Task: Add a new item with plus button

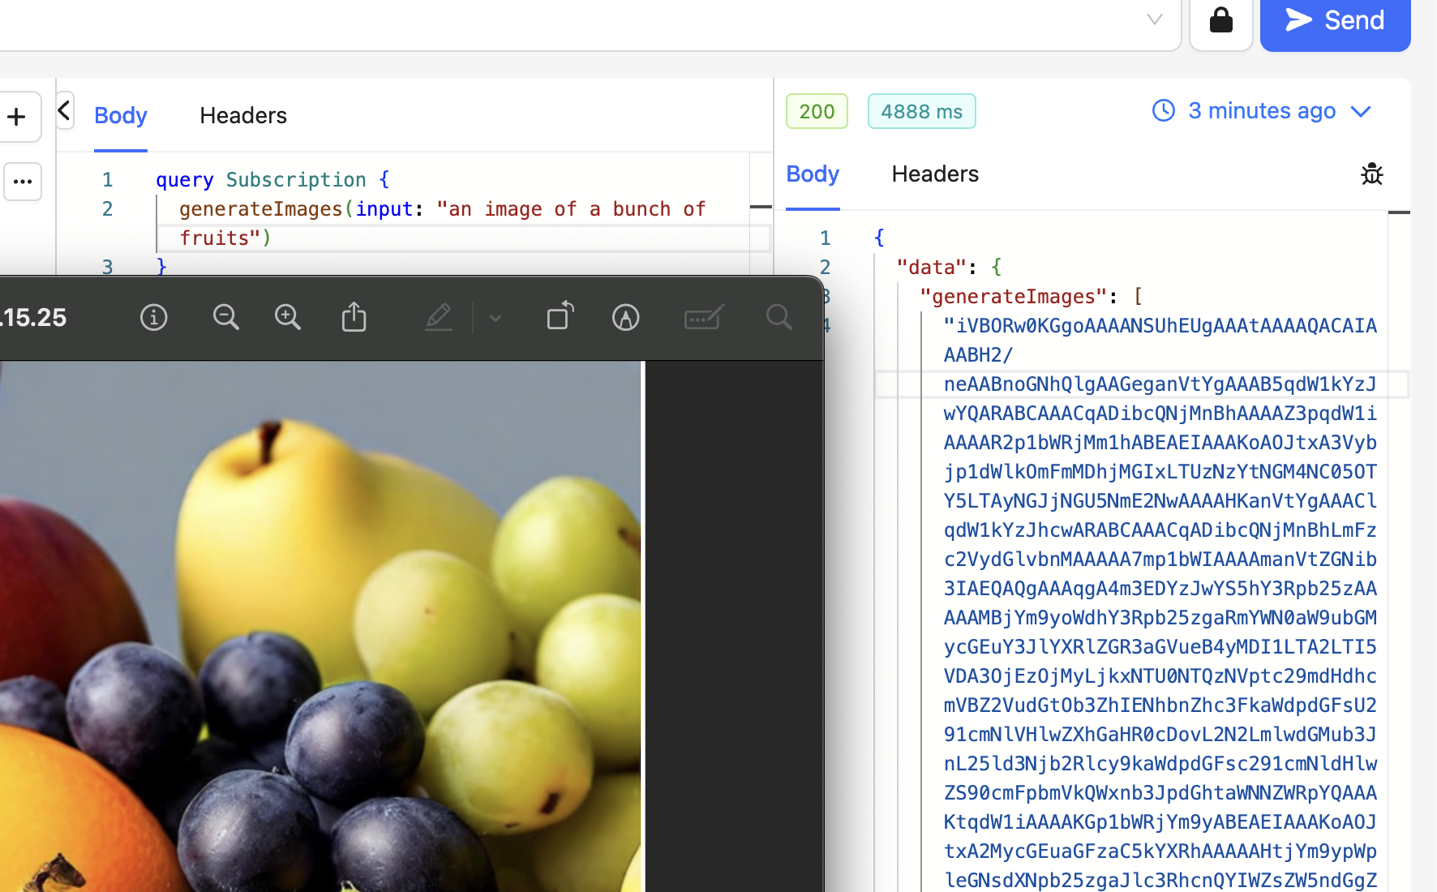Action: tap(17, 117)
